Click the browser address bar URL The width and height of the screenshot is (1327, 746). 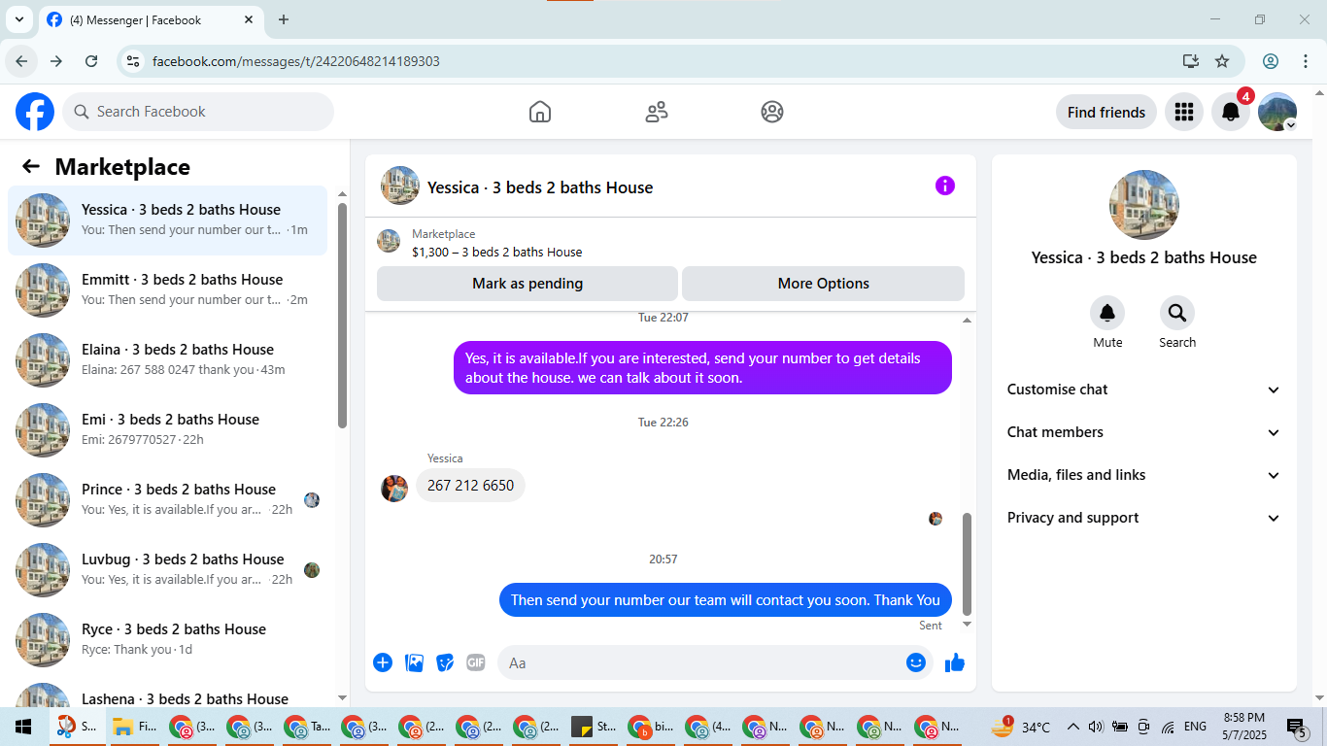point(296,61)
